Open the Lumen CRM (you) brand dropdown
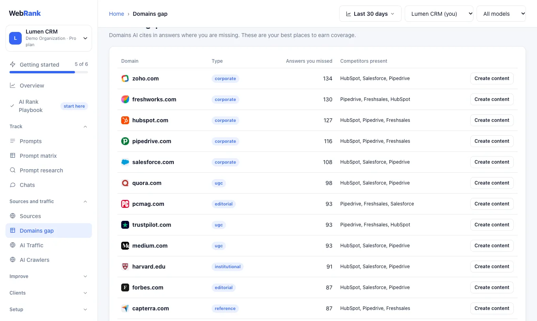Viewport: 537px width, 321px height. click(439, 14)
